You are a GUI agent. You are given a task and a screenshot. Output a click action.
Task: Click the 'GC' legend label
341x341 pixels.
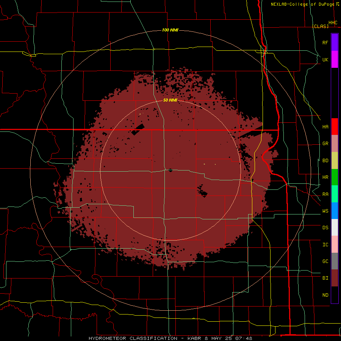click(325, 261)
